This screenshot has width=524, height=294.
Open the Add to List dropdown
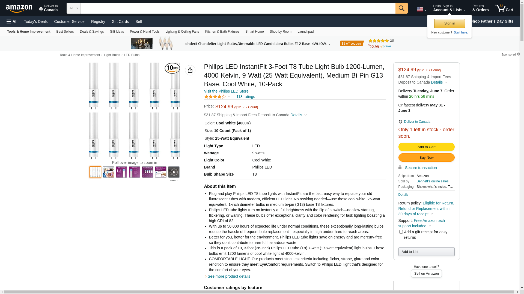pyautogui.click(x=426, y=252)
